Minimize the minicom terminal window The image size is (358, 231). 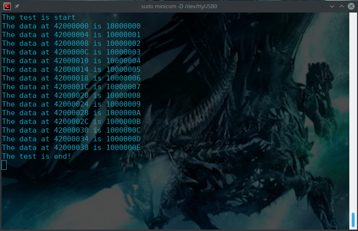coord(331,6)
